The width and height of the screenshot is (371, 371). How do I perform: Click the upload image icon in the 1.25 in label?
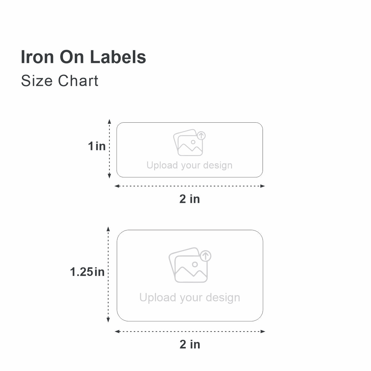[x=189, y=265]
